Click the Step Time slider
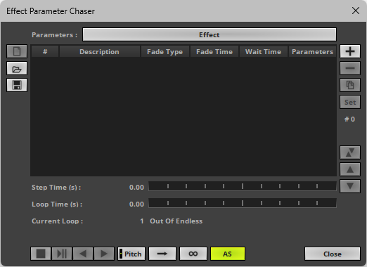This screenshot has width=367, height=267. point(243,186)
